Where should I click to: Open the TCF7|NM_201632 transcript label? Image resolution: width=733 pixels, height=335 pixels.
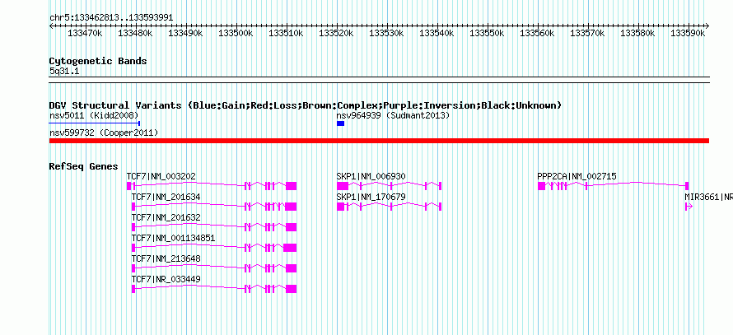(x=166, y=218)
